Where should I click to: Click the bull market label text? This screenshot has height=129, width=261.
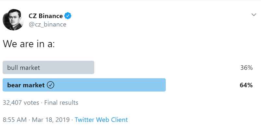tap(24, 68)
